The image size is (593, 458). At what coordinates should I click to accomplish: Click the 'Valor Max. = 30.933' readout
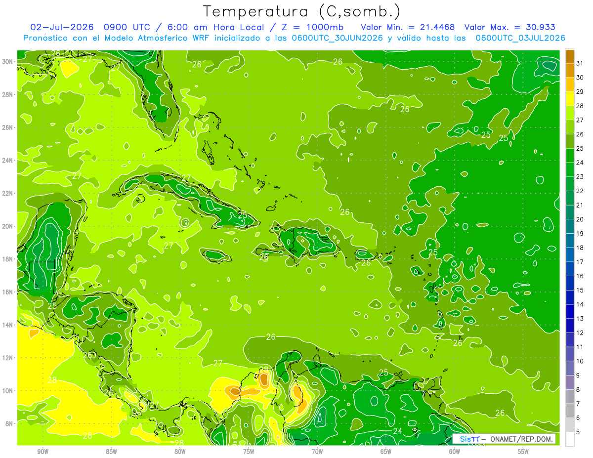tap(509, 27)
